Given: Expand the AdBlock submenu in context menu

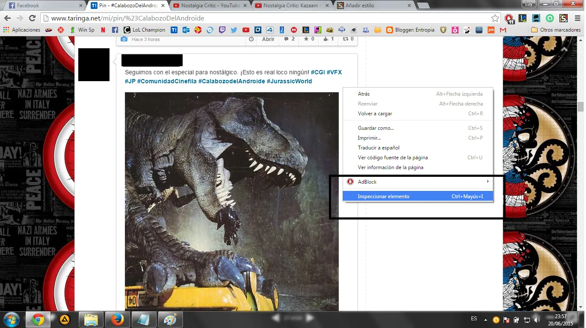Looking at the screenshot, I should (418, 182).
